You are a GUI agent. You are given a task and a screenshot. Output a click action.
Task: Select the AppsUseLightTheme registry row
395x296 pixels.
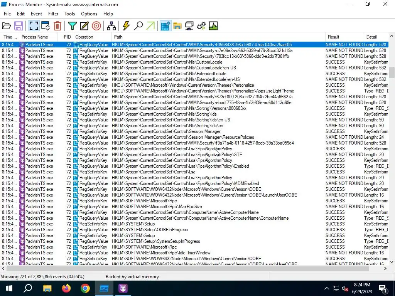pos(194,91)
